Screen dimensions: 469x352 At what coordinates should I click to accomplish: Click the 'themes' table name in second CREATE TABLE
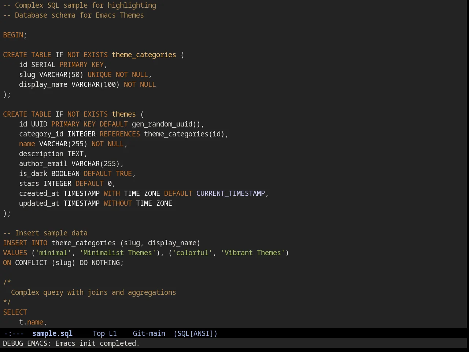pos(124,114)
